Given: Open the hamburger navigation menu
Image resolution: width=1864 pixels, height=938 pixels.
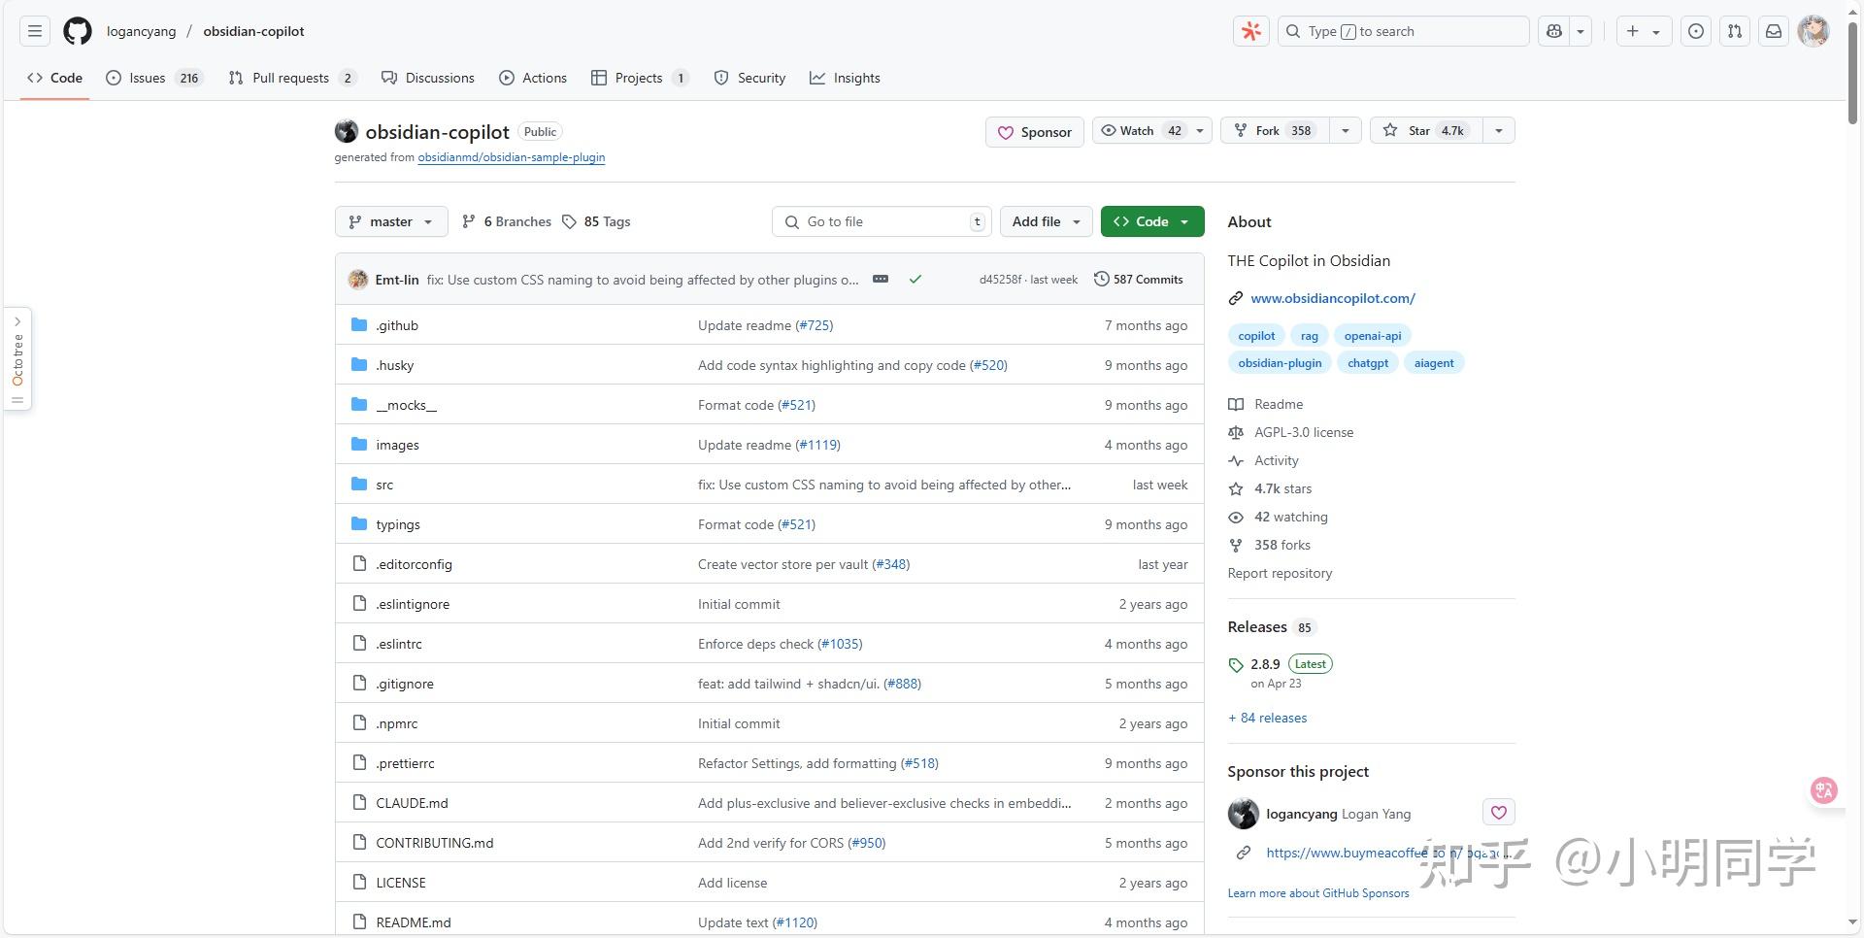Looking at the screenshot, I should coord(35,31).
